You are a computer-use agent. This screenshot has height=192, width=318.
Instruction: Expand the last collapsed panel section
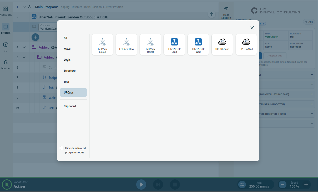pyautogui.click(x=287, y=123)
